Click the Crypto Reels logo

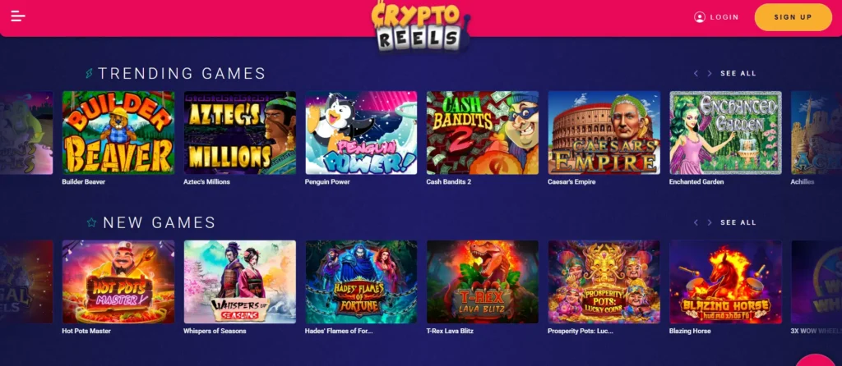420,27
